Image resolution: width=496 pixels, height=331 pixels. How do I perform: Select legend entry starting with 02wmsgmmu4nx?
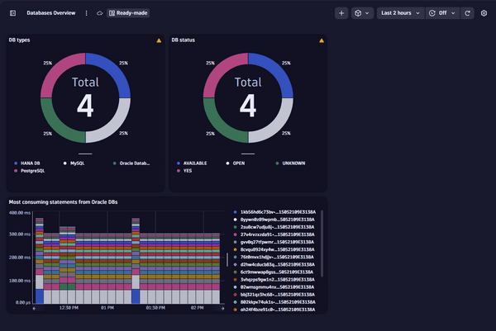[x=274, y=287]
